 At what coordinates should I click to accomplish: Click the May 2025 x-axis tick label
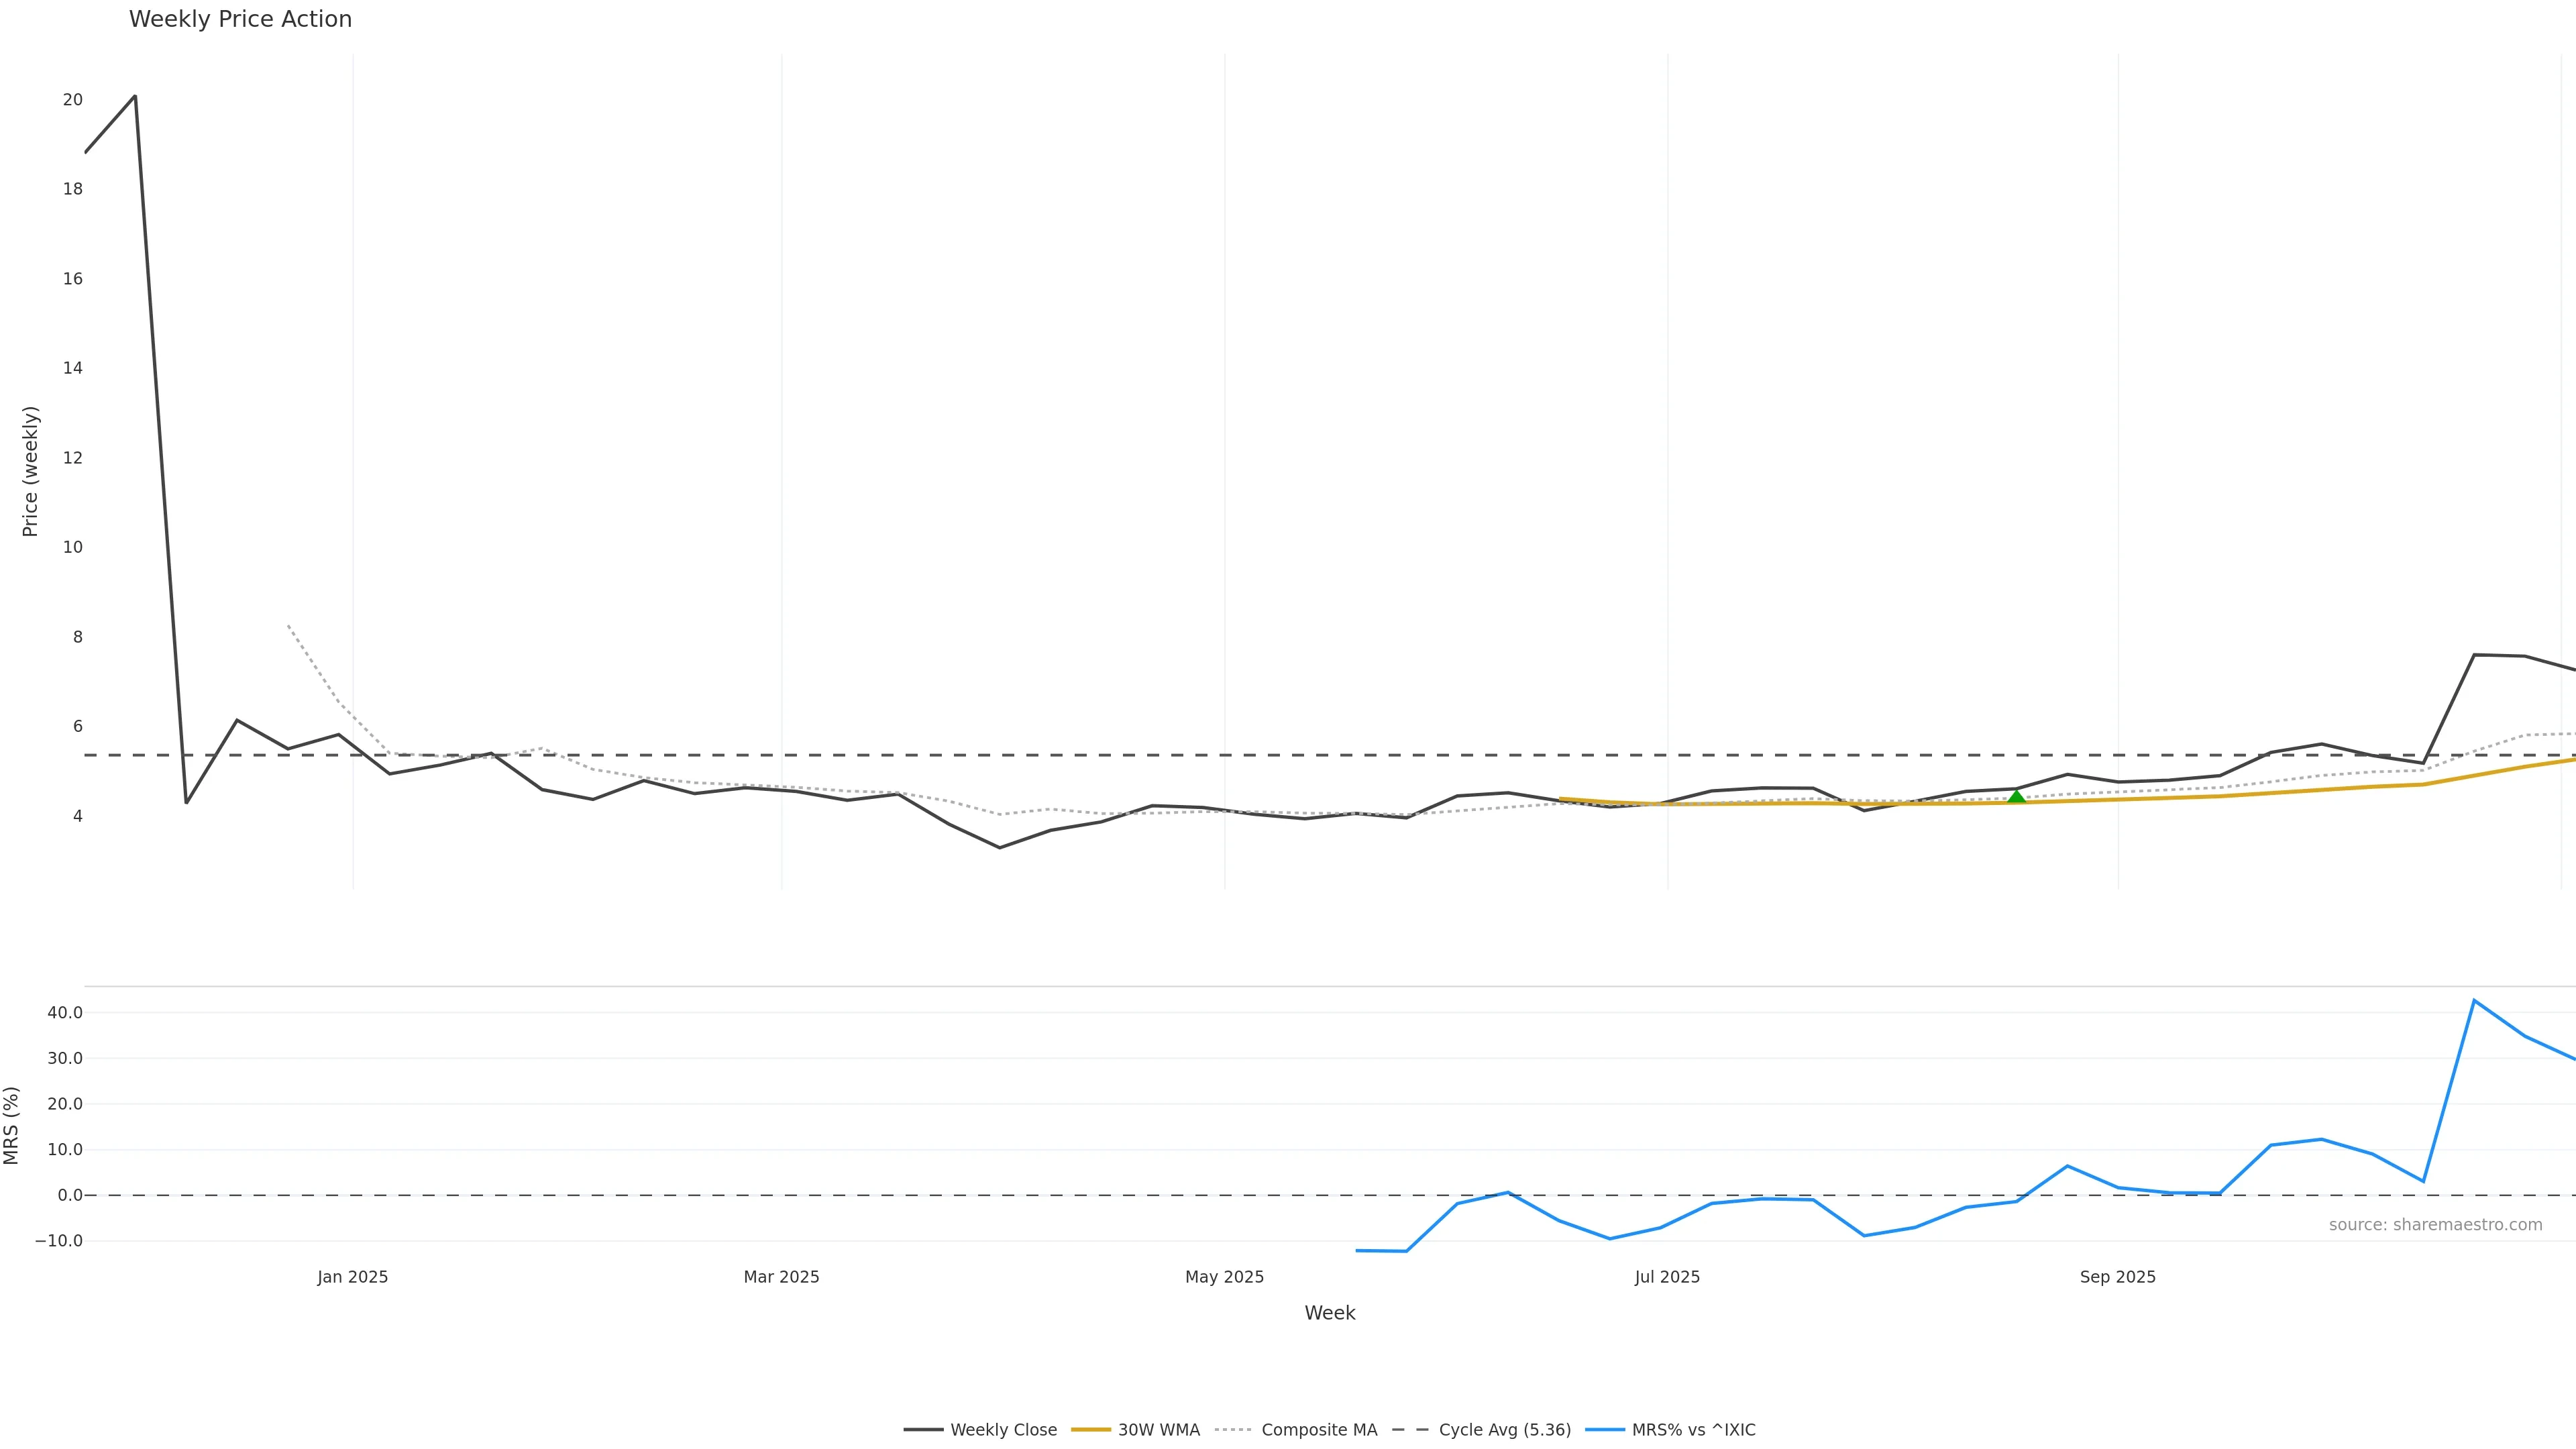click(1224, 1277)
